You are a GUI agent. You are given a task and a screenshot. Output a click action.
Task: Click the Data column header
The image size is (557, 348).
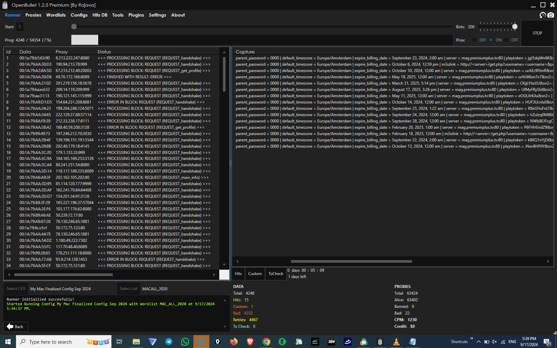coord(25,52)
